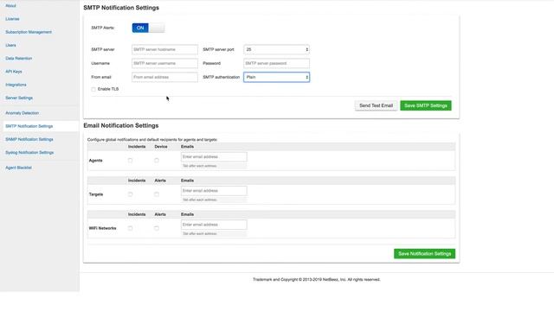The image size is (554, 311).
Task: Select SMTP Notification Settings sidebar item
Action: click(29, 126)
